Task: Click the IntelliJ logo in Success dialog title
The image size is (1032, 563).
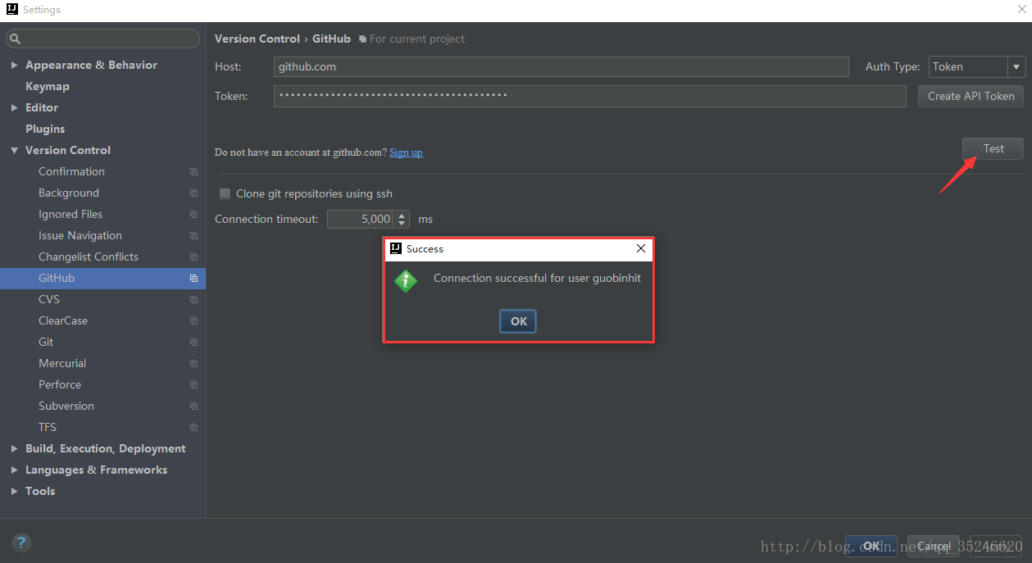Action: pos(396,248)
